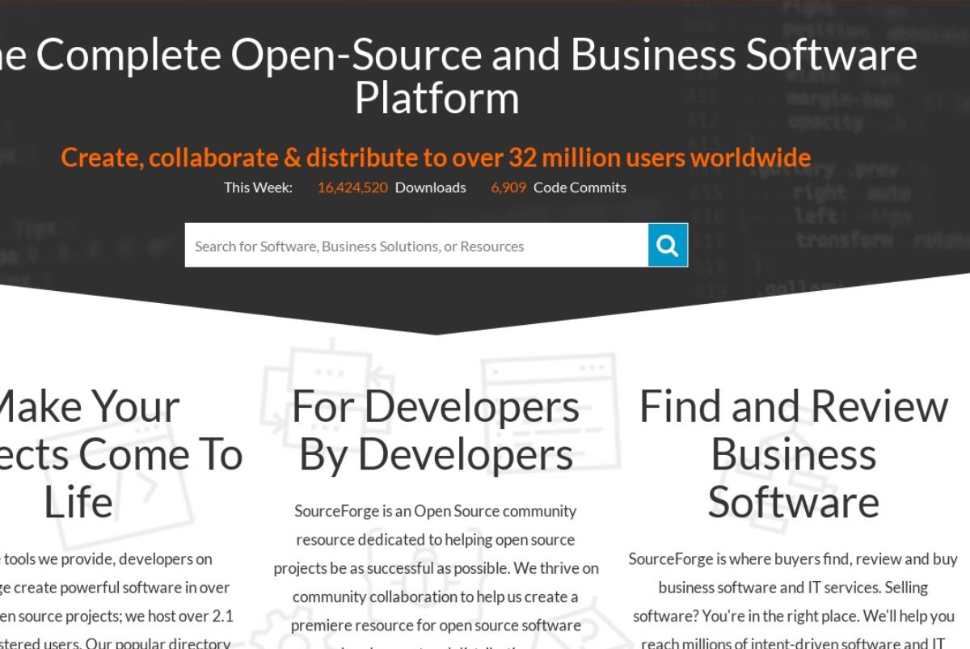Click the "Downloads" label
The image size is (970, 649).
coord(430,188)
